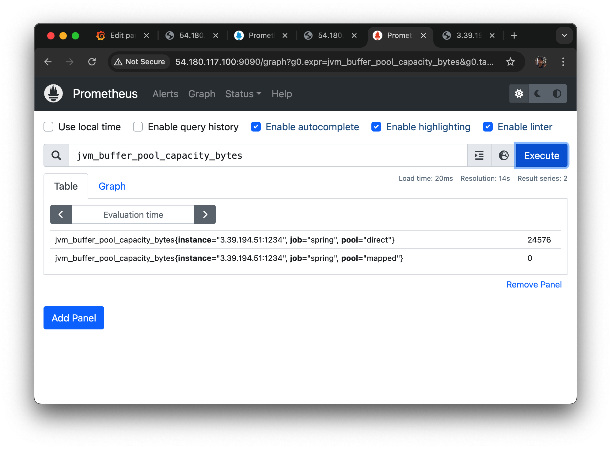Click the format expression icon
The height and width of the screenshot is (449, 611).
[x=479, y=155]
